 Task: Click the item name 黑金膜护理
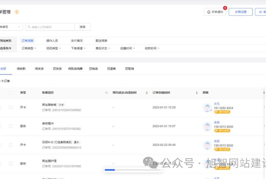49,161
